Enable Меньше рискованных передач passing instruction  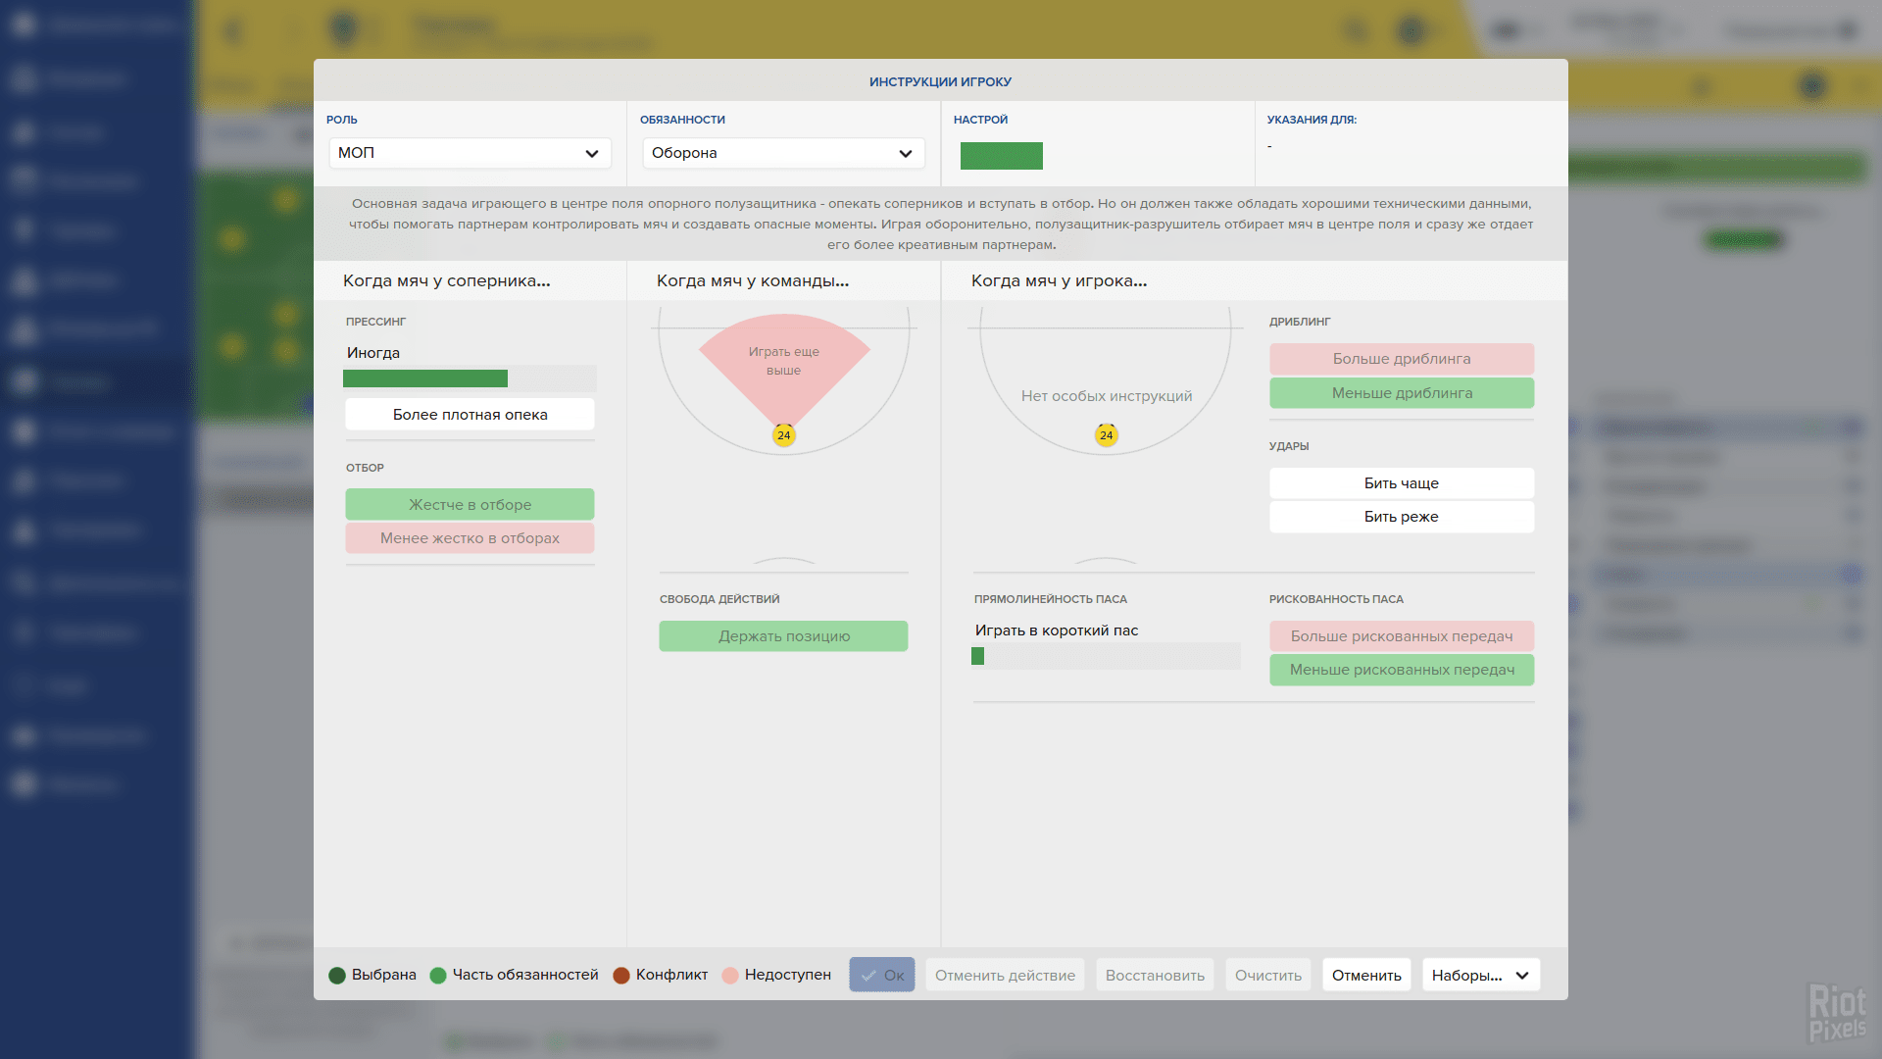coord(1401,670)
